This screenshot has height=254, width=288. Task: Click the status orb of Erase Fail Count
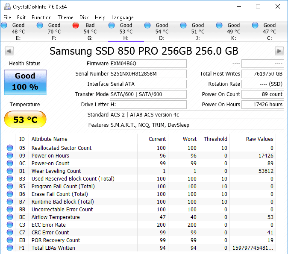(10, 194)
